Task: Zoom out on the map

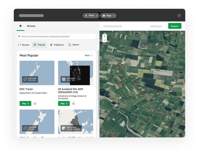Action: pyautogui.click(x=104, y=40)
